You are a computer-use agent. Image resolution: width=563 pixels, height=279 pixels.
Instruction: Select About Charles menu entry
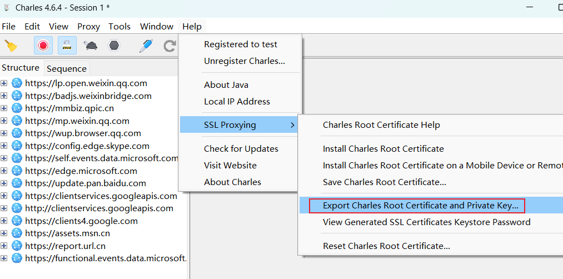240,182
